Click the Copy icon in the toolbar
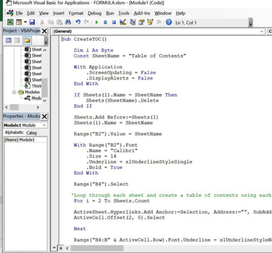 pyautogui.click(x=50, y=22)
